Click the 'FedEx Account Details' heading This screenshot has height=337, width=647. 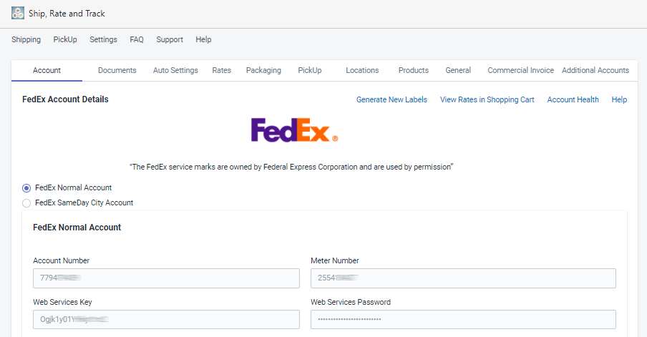65,99
